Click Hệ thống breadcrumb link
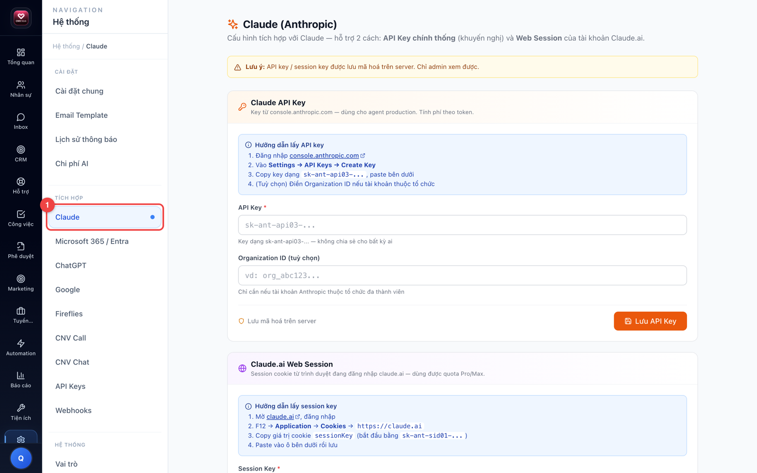 pos(66,46)
